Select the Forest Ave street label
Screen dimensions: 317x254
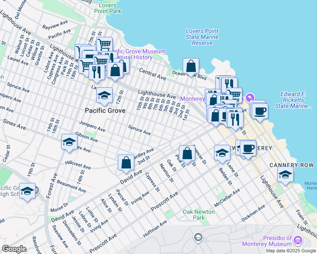[52, 185]
